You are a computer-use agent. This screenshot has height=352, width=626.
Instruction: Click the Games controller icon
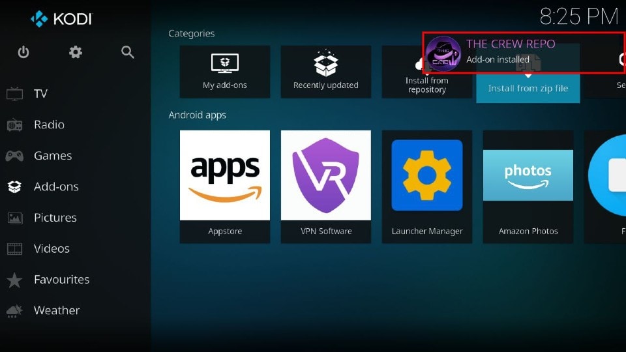tap(14, 156)
